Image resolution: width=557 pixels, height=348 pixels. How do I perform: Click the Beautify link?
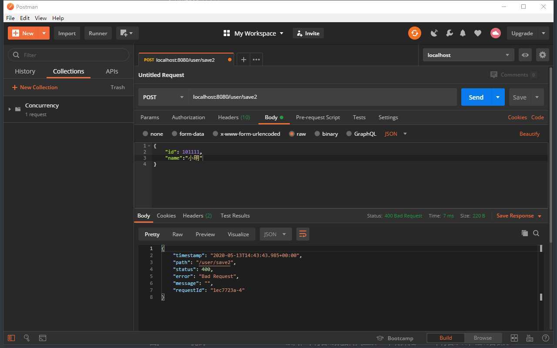pyautogui.click(x=530, y=134)
